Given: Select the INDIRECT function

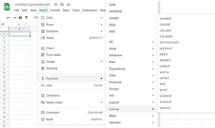Looking at the screenshot, I should point(166,60).
